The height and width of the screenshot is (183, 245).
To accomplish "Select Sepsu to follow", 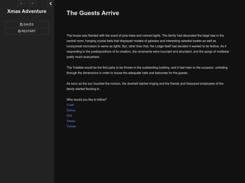I will pyautogui.click(x=71, y=121).
